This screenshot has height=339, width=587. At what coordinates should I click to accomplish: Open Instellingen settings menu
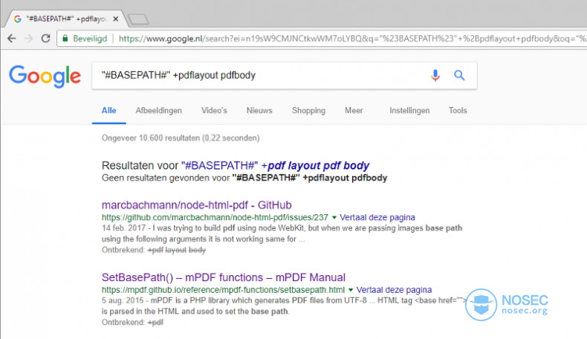point(409,111)
